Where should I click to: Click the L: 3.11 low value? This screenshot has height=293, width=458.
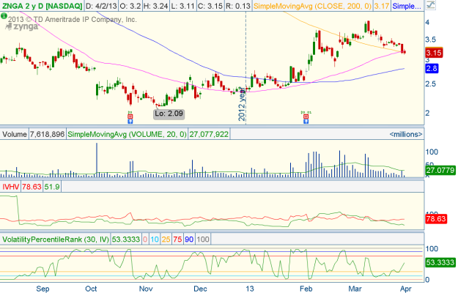[x=182, y=6]
